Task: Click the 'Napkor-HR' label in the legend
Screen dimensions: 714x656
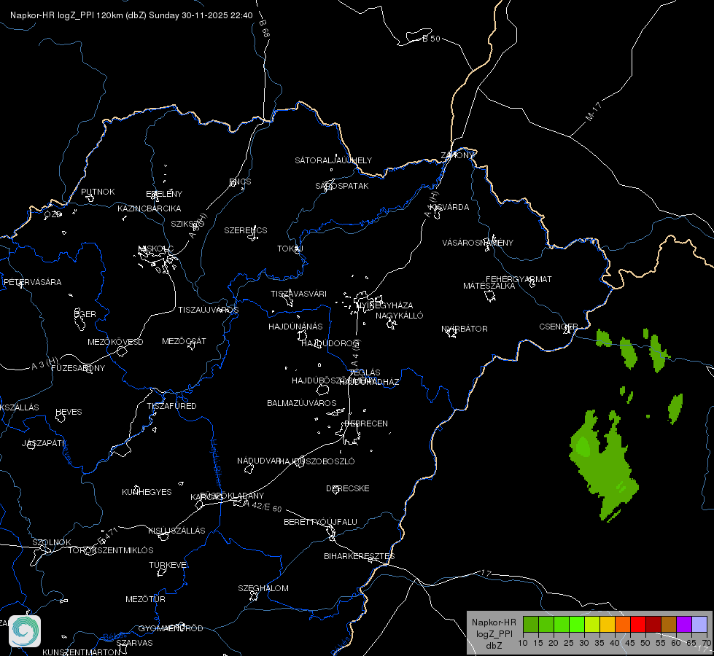Action: coord(494,622)
